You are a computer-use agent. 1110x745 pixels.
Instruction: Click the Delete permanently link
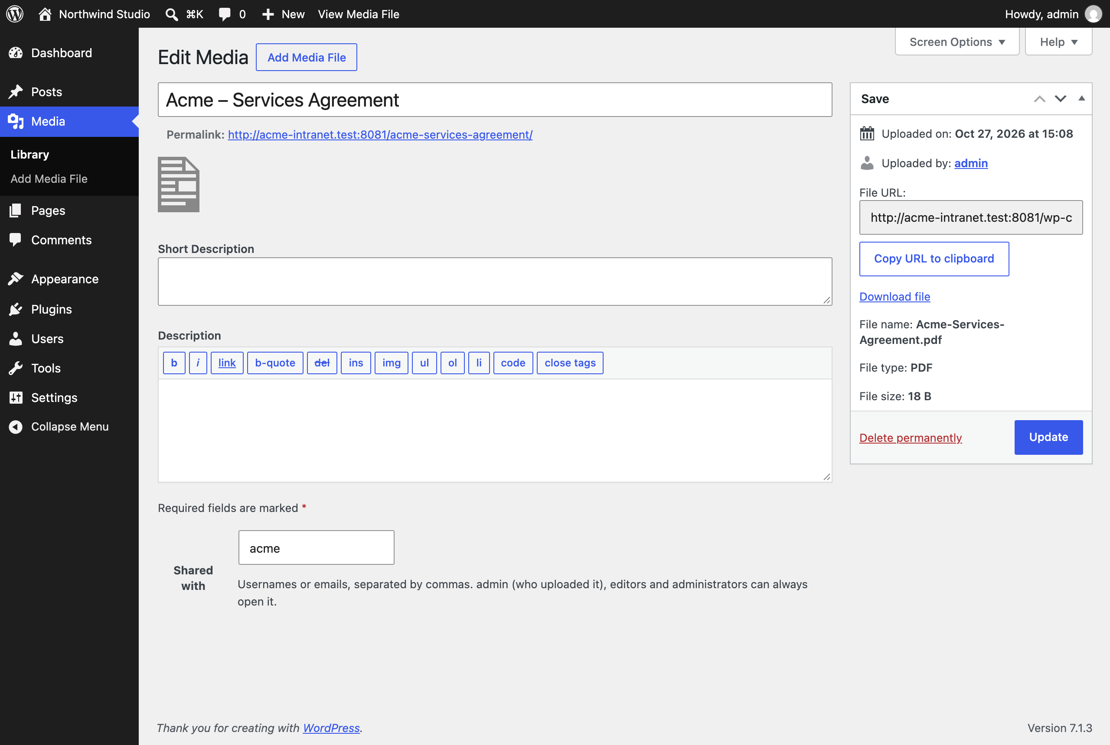click(x=910, y=437)
